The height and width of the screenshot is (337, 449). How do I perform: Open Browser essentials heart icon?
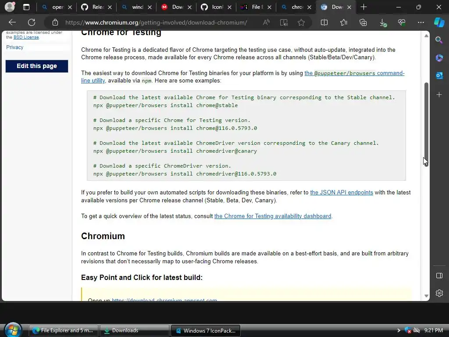click(402, 22)
